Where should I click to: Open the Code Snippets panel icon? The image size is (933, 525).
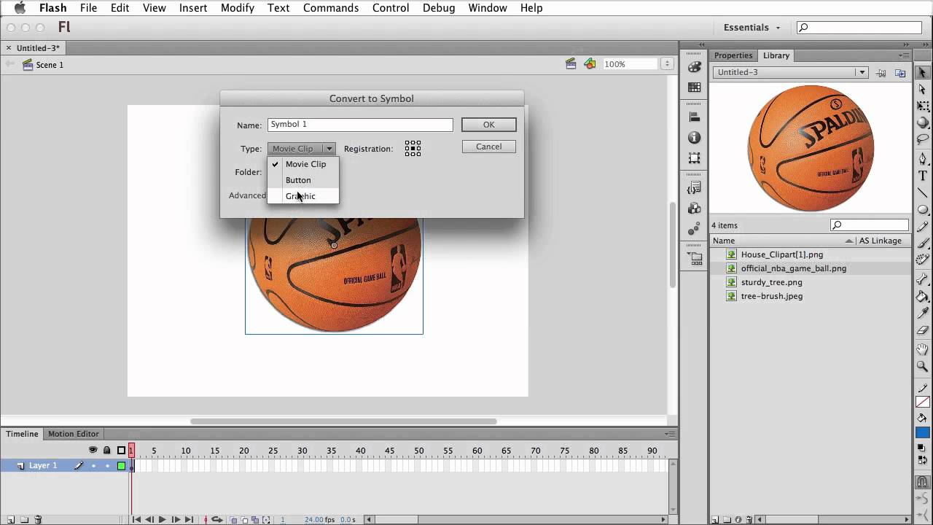[694, 187]
